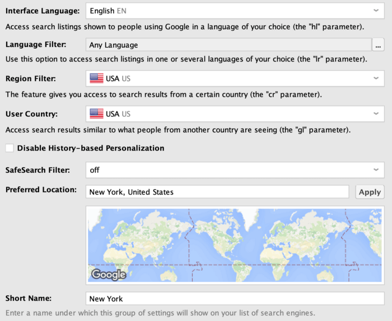Viewport: 392px width, 321px height.
Task: Open the SafeSearch Filter dropdown
Action: pyautogui.click(x=235, y=170)
